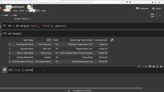Image resolution: width=164 pixels, height=92 pixels.
Task: Add a new Code cell
Action: [x=5, y=15]
